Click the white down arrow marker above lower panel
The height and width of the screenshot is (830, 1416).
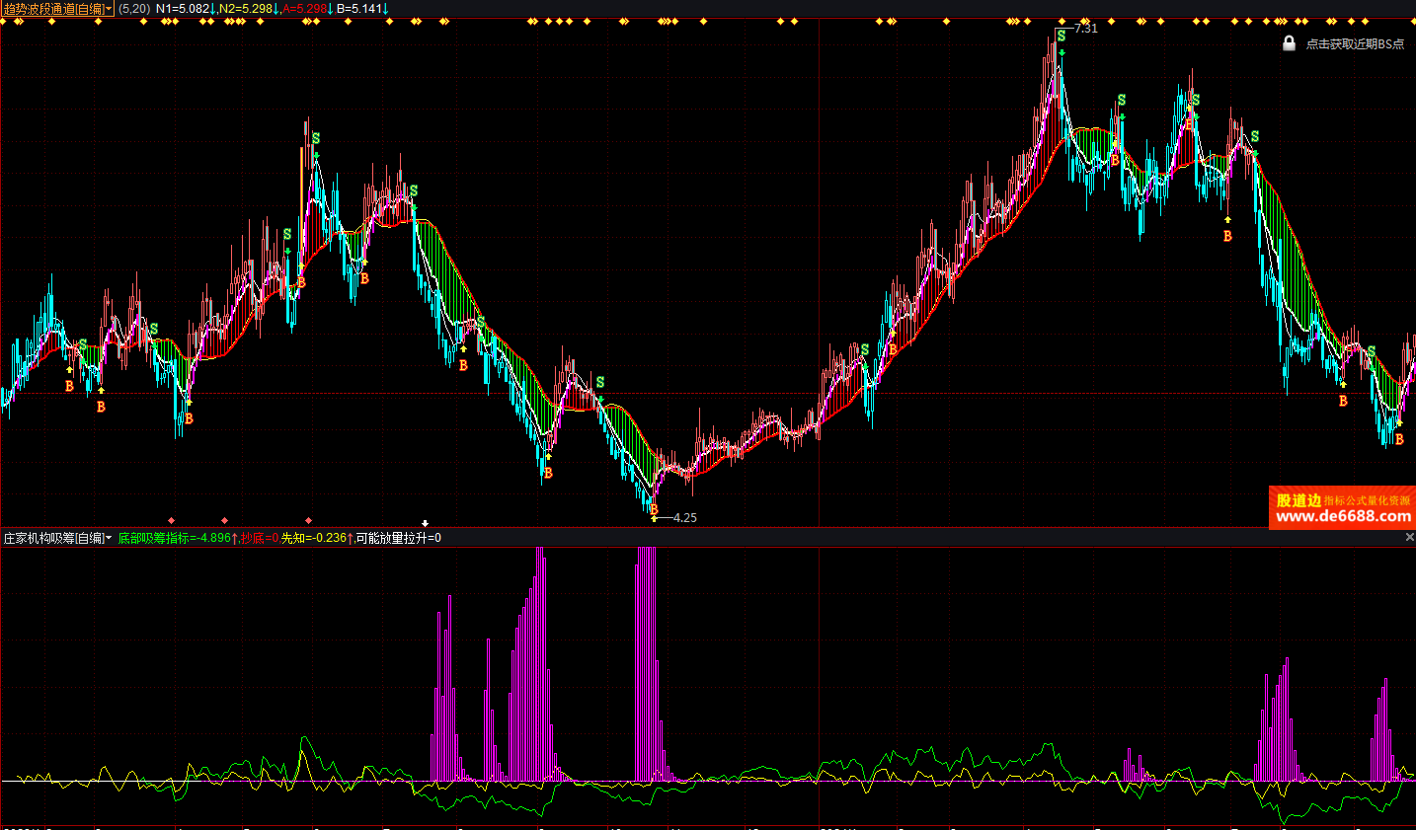tap(426, 523)
